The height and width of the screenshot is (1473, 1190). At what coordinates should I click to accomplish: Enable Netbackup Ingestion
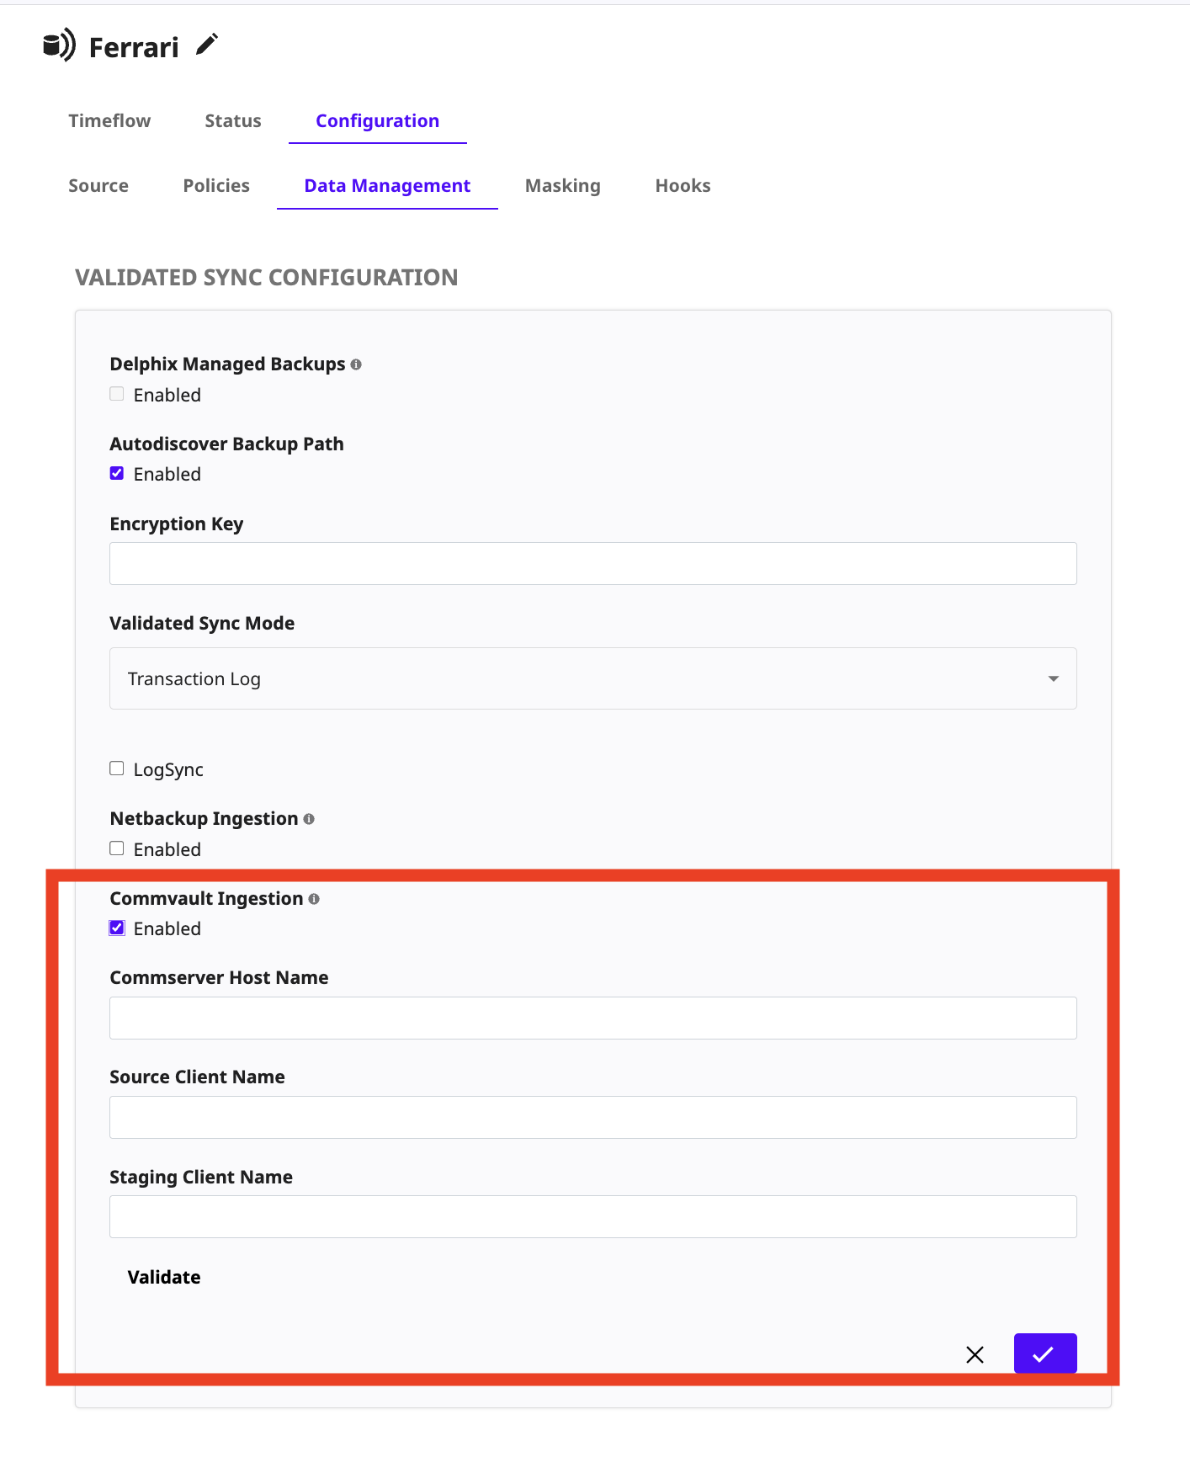(x=116, y=848)
